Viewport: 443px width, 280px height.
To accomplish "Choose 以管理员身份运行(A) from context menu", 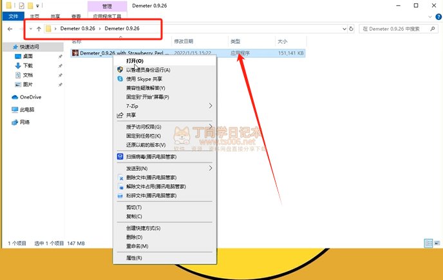I will [x=165, y=70].
